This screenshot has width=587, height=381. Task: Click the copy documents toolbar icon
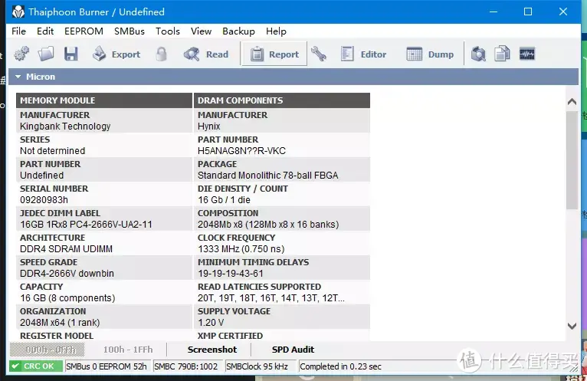502,54
